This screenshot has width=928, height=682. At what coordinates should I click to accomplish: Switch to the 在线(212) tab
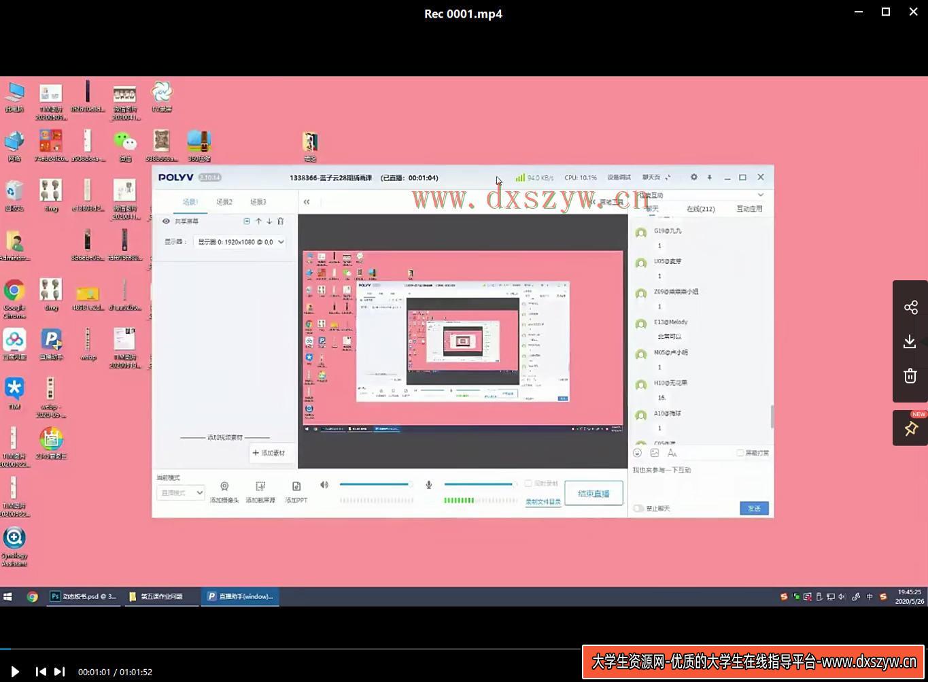point(701,209)
